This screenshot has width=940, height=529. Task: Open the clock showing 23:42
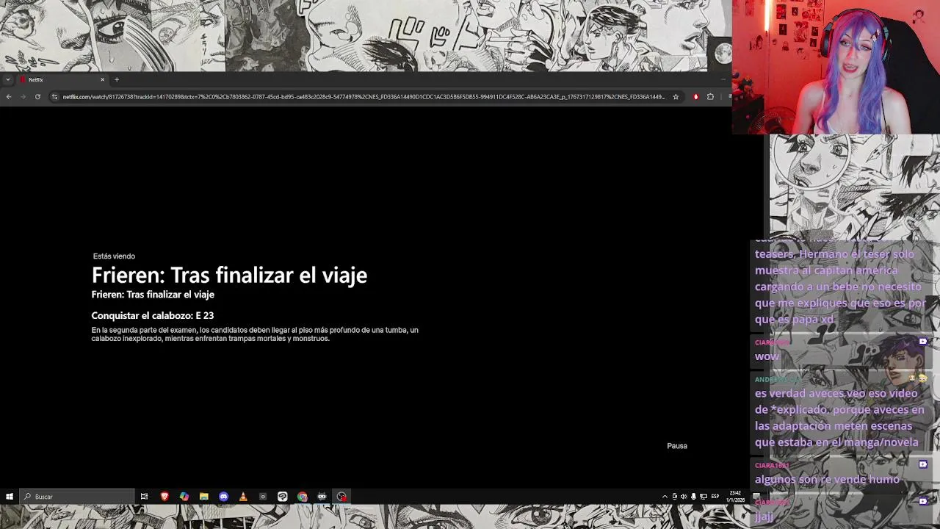pos(735,497)
